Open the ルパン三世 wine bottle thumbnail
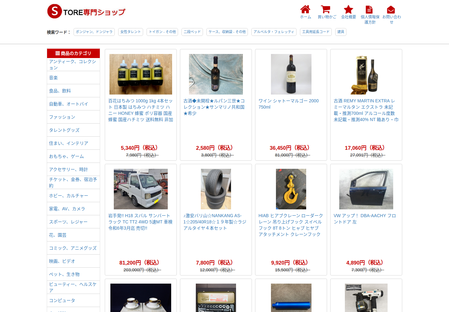 [x=216, y=74]
